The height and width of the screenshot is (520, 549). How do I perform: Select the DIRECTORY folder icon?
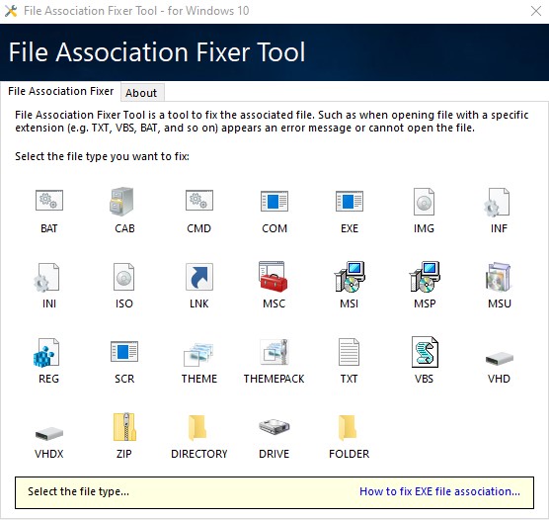click(x=197, y=427)
